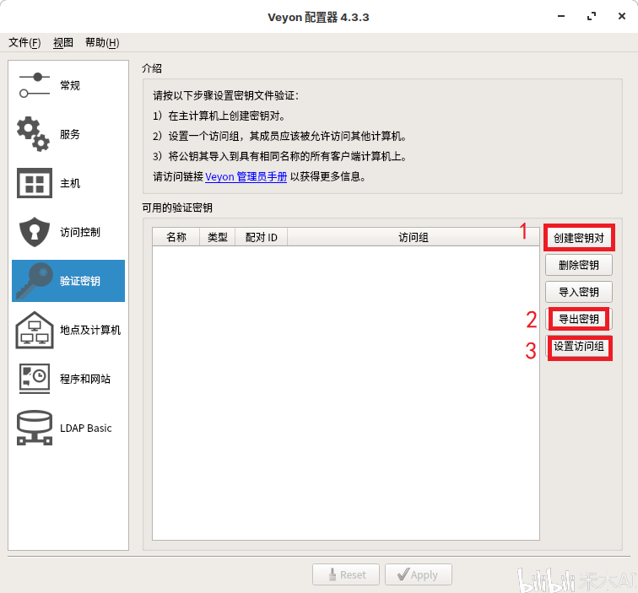Open the 文件(F) menu
638x593 pixels.
(24, 42)
